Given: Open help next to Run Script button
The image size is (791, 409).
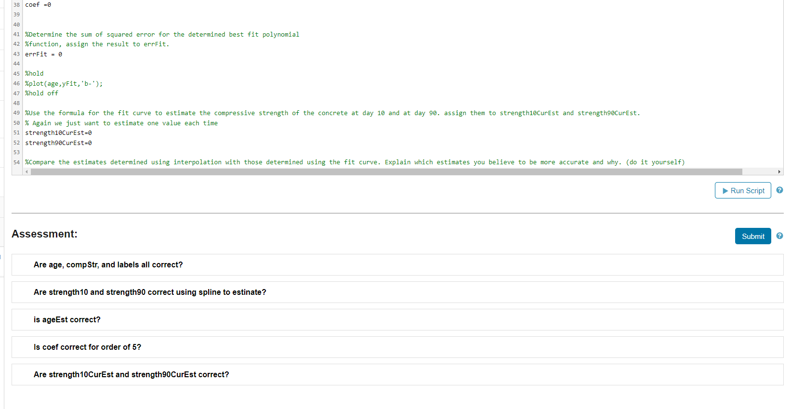Looking at the screenshot, I should (x=779, y=190).
